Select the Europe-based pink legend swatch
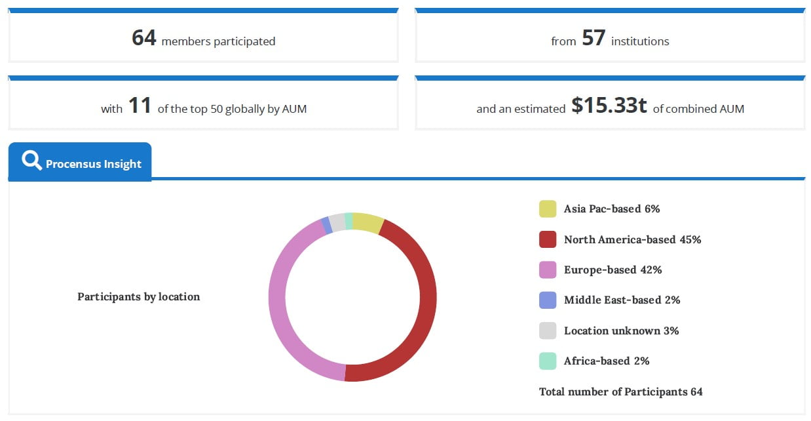 coord(548,270)
